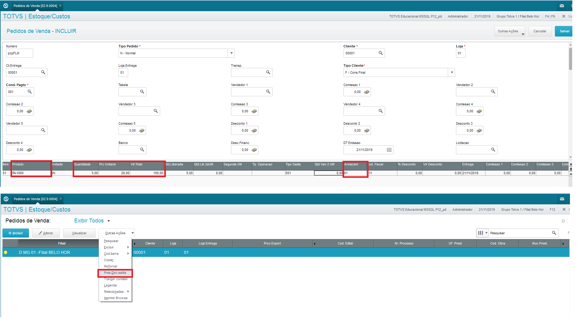Open Vendedor 2 lookup magnifier
Image resolution: width=579 pixels, height=326 pixels.
[493, 92]
